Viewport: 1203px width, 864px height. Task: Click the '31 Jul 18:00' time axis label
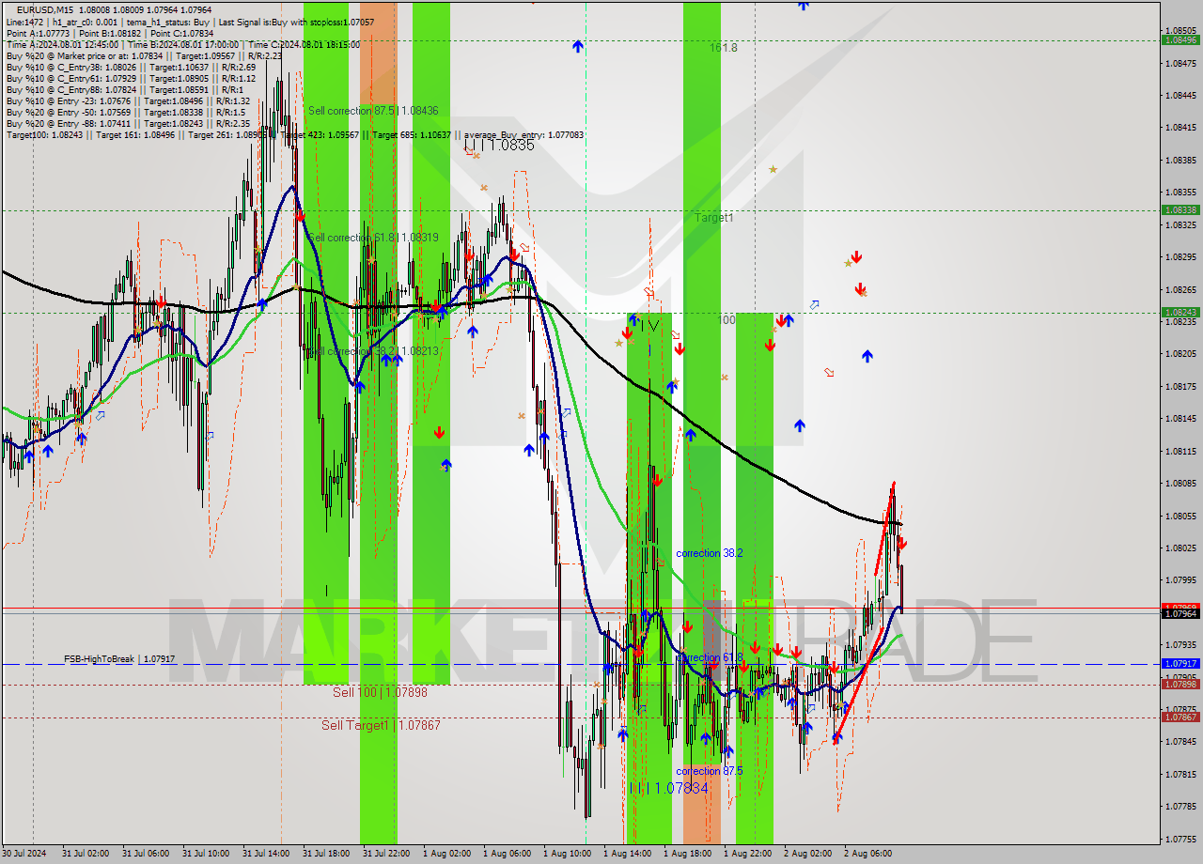coord(326,854)
